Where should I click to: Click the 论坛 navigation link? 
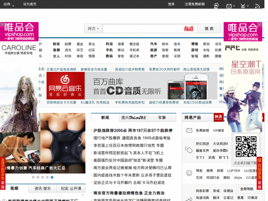(x=195, y=56)
